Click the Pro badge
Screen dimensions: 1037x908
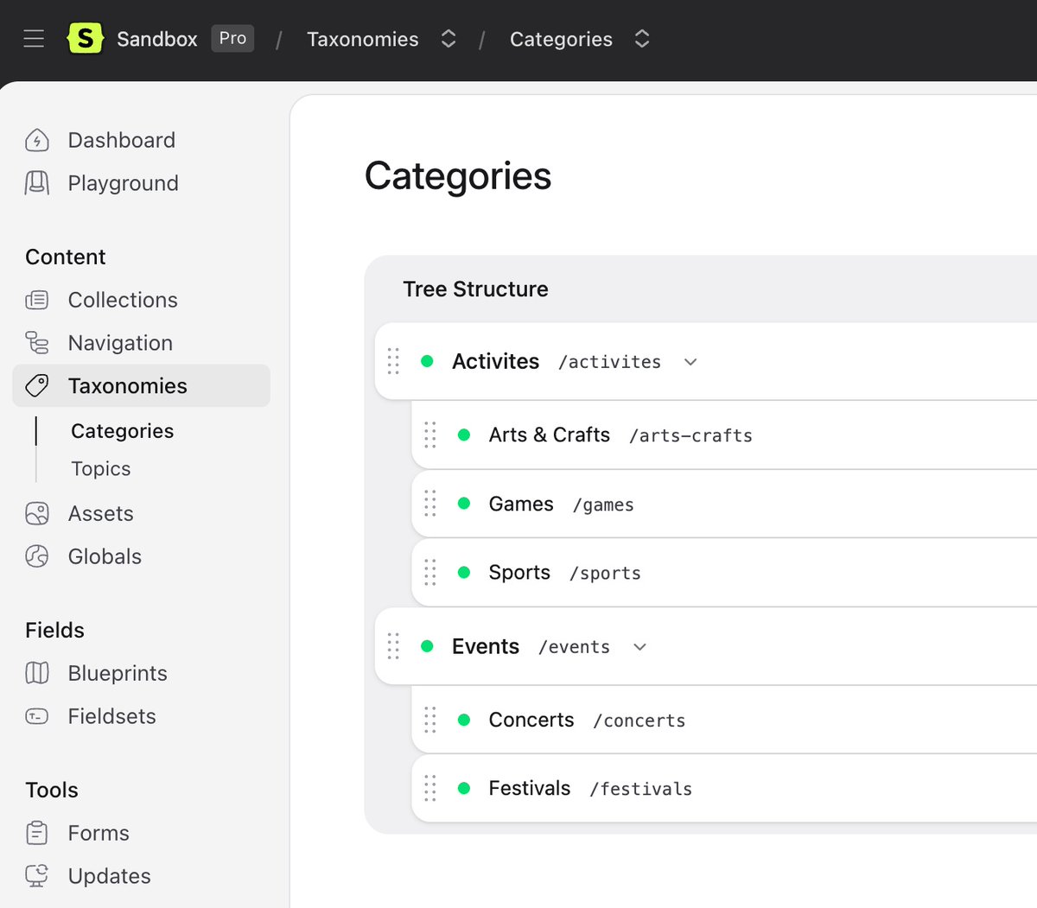[x=232, y=38]
